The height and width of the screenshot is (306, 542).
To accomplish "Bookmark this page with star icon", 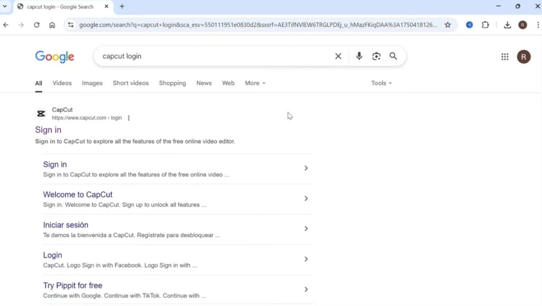I will (x=448, y=25).
